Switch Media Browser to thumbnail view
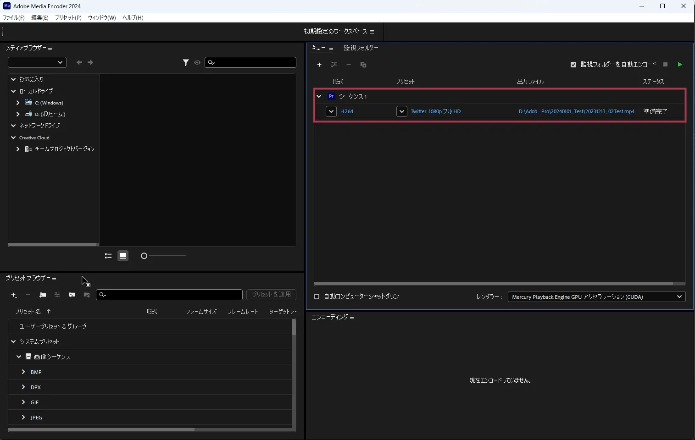The width and height of the screenshot is (695, 440). tap(123, 256)
